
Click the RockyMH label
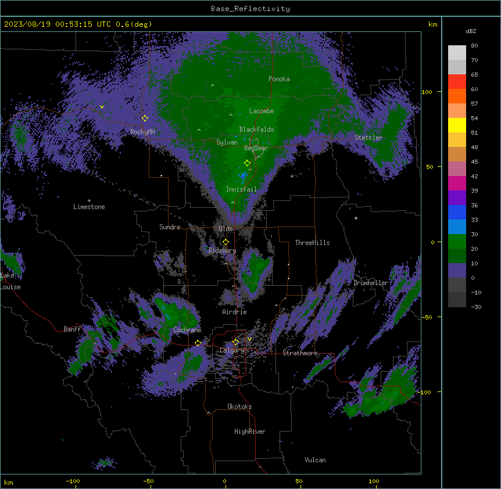[x=142, y=132]
